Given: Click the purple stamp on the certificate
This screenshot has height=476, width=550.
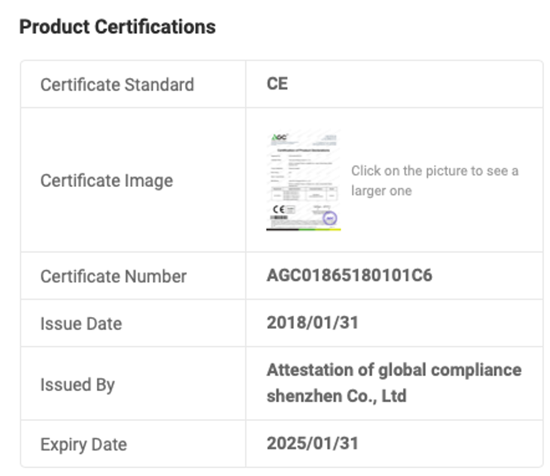Looking at the screenshot, I should tap(329, 218).
